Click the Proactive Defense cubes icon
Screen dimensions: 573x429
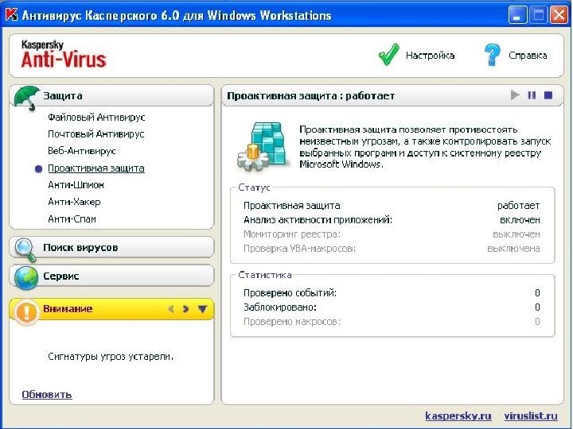(x=263, y=147)
